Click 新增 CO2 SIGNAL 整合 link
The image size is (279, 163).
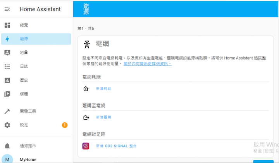pyautogui.click(x=116, y=146)
